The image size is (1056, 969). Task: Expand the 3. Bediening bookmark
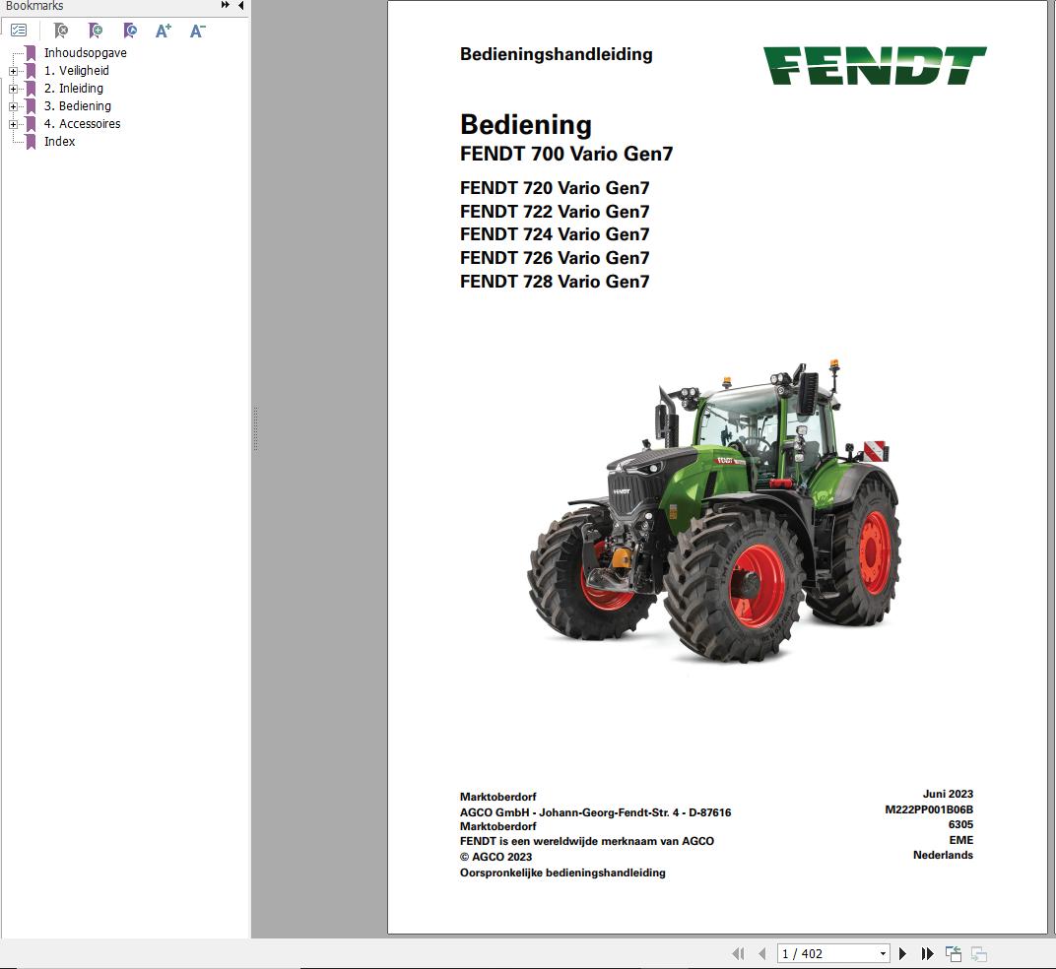point(13,106)
